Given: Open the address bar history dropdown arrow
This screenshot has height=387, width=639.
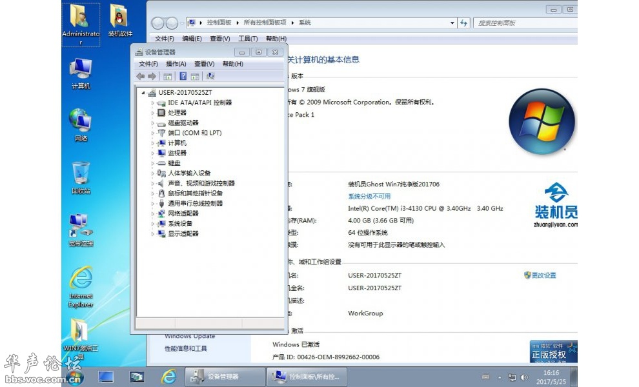Looking at the screenshot, I should click(452, 23).
